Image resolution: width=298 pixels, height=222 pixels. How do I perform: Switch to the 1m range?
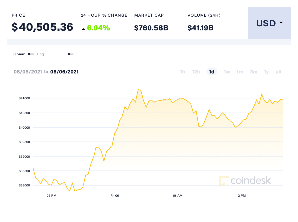(x=240, y=72)
